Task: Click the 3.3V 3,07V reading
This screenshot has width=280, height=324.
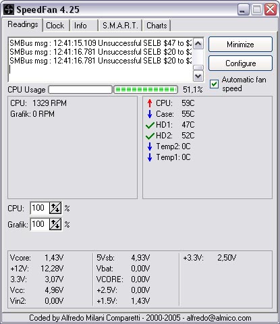Action: coord(37,279)
